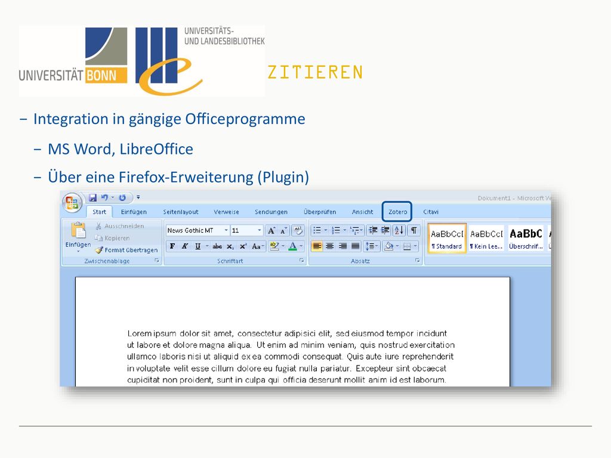Open highlight color dropdown arrow

click(x=283, y=246)
